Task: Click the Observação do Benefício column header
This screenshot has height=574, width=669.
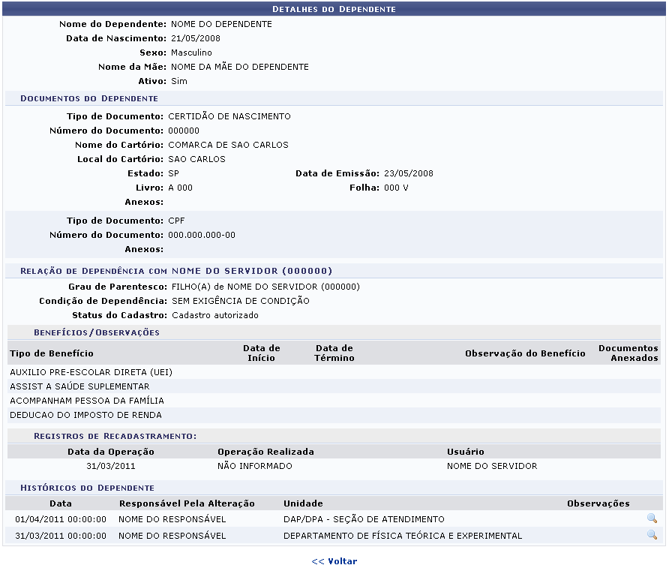Action: pos(525,353)
